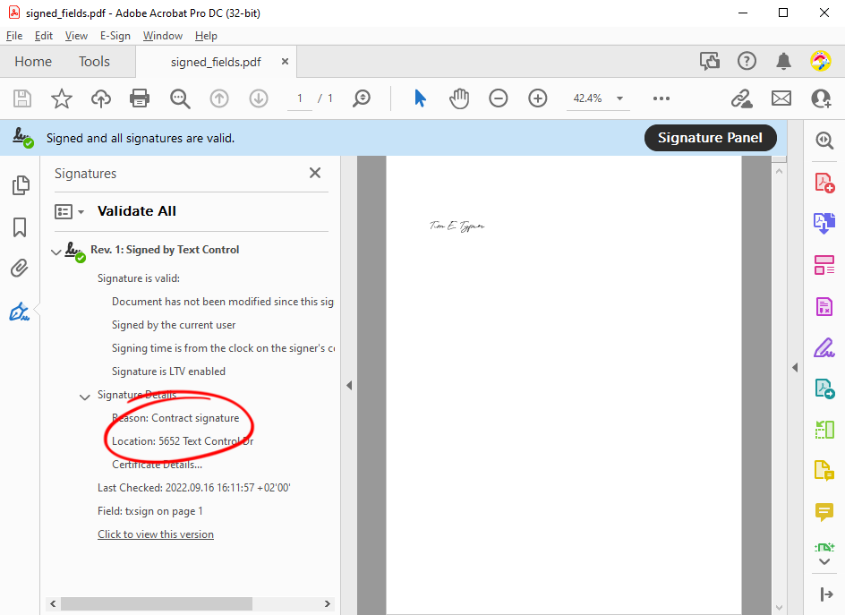Viewport: 845px width, 615px height.
Task: Click to view this version link
Action: point(156,534)
